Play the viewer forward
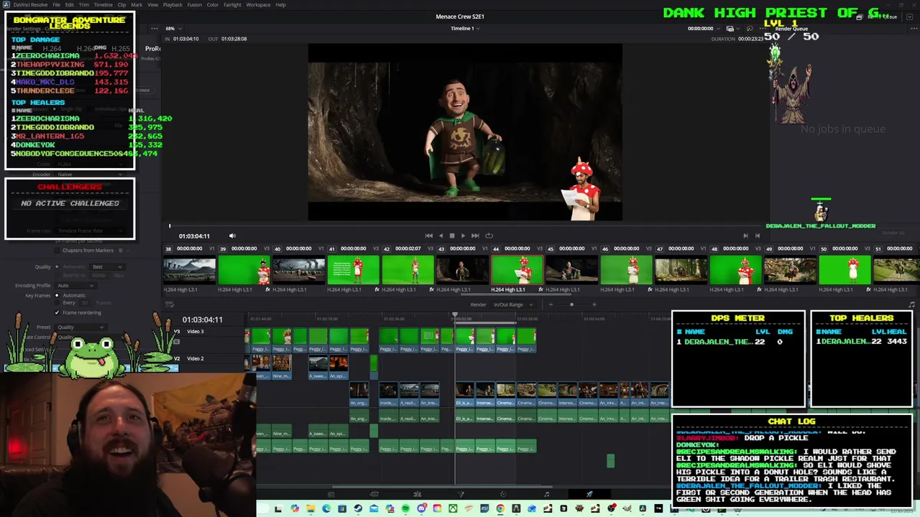The height and width of the screenshot is (517, 920). click(462, 236)
